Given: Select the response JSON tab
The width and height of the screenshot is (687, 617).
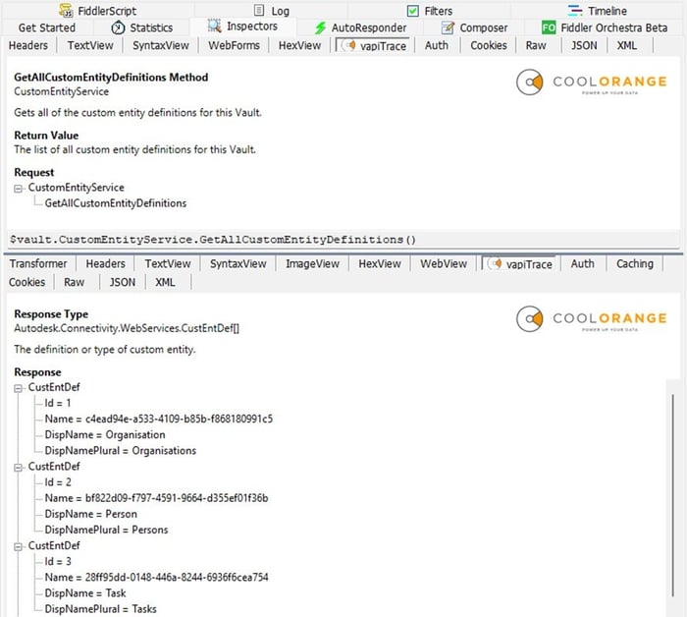Looking at the screenshot, I should [123, 282].
